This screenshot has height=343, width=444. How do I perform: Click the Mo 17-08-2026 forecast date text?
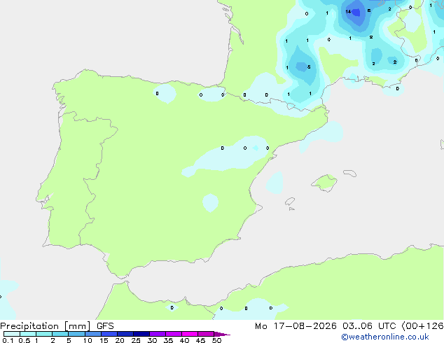(296, 326)
